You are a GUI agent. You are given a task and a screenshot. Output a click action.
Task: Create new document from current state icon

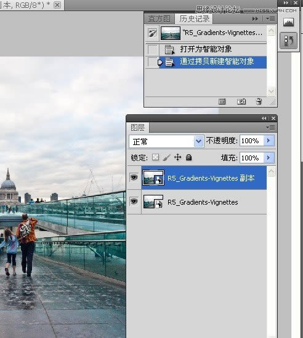point(222,101)
